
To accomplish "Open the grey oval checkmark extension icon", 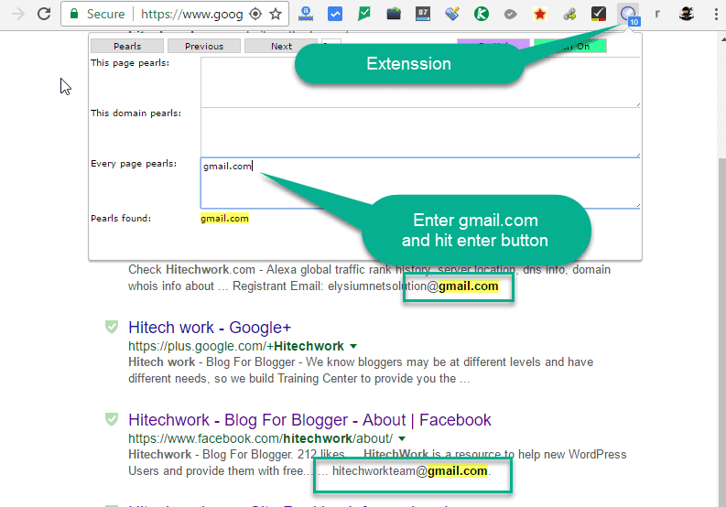I will point(510,15).
